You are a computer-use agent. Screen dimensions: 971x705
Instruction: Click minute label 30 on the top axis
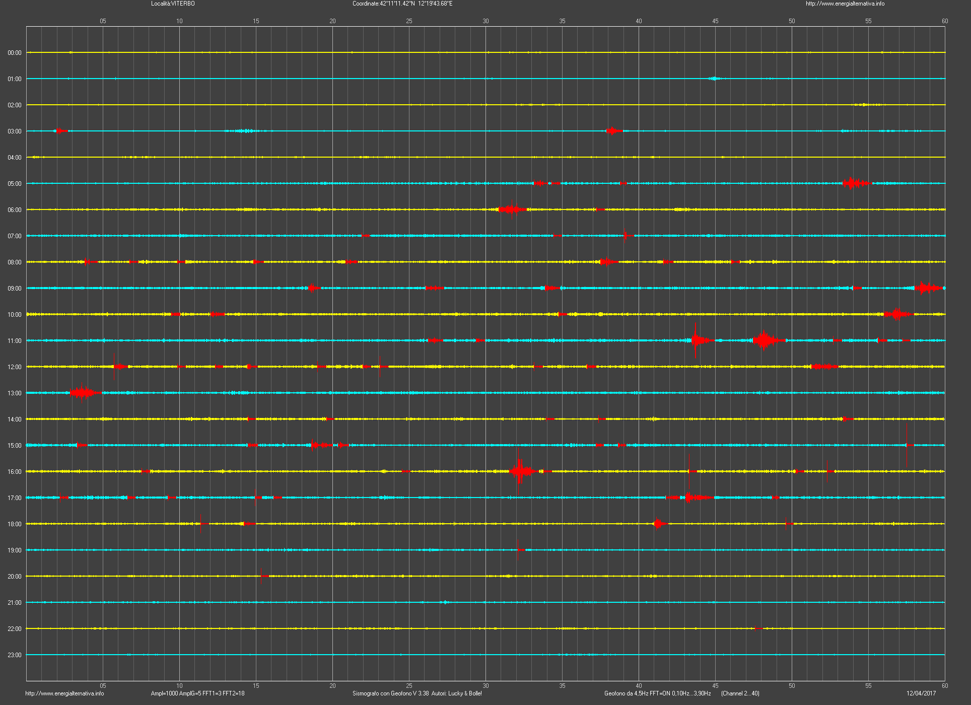pyautogui.click(x=485, y=21)
